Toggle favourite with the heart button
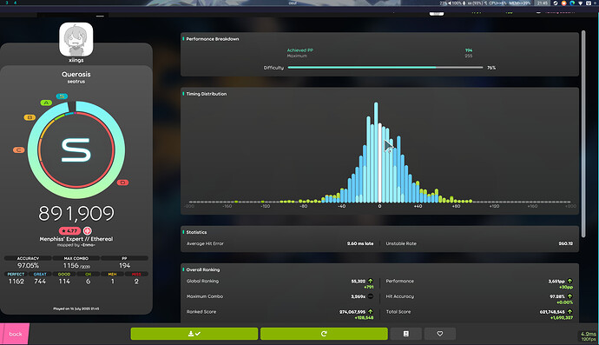The width and height of the screenshot is (599, 345). (439, 334)
